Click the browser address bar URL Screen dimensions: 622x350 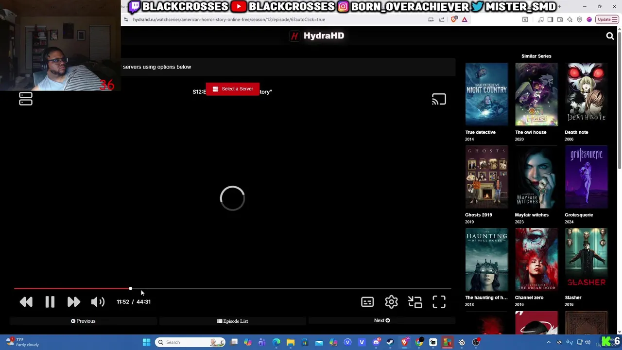229,19
